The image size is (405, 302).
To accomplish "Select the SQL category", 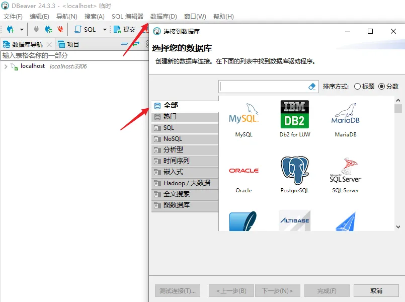I will pos(185,128).
